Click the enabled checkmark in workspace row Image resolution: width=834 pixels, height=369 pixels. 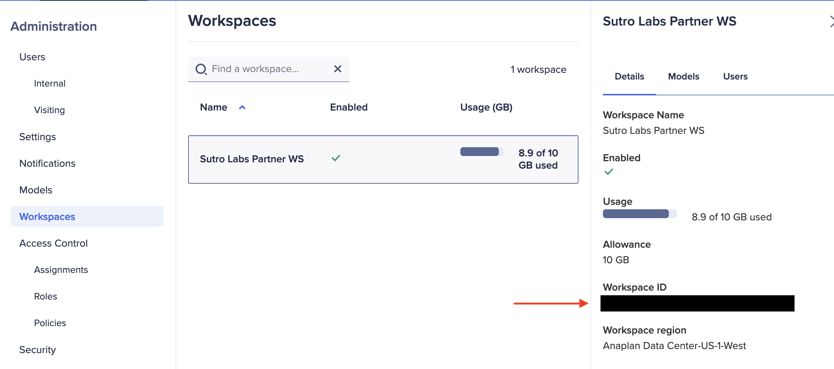tap(336, 158)
